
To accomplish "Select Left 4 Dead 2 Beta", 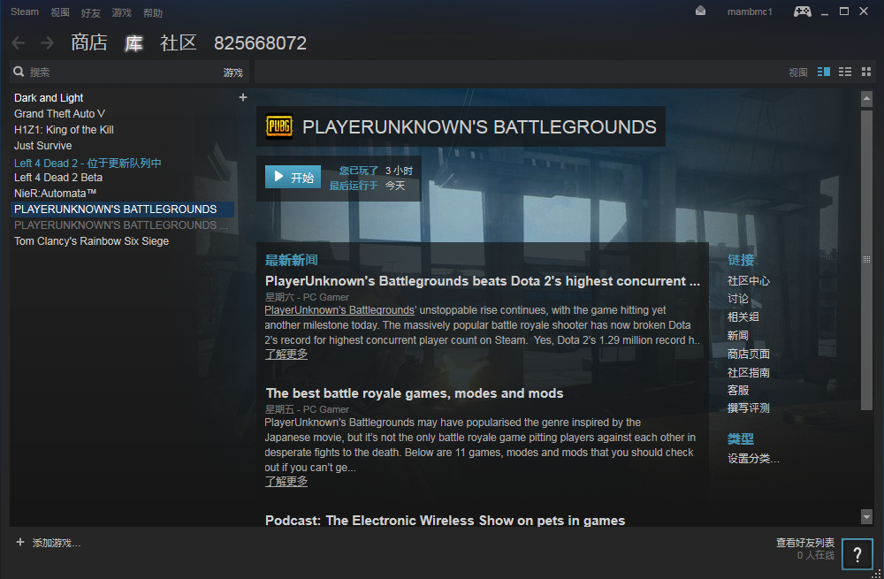I will 58,177.
